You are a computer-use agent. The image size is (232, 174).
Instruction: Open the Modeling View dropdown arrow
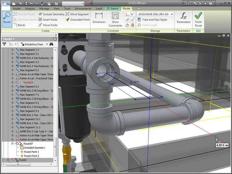(x=47, y=44)
